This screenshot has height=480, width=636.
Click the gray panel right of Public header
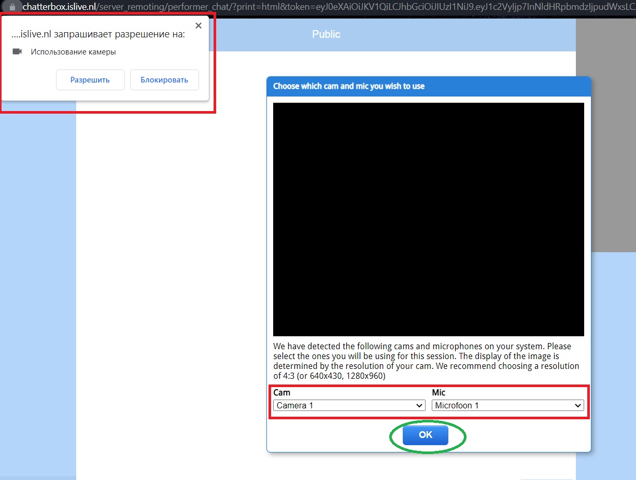[605, 135]
